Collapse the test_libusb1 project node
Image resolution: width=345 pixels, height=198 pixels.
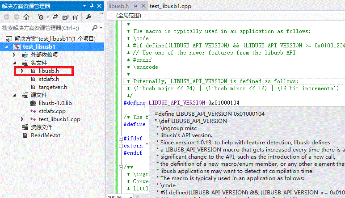coord(6,47)
